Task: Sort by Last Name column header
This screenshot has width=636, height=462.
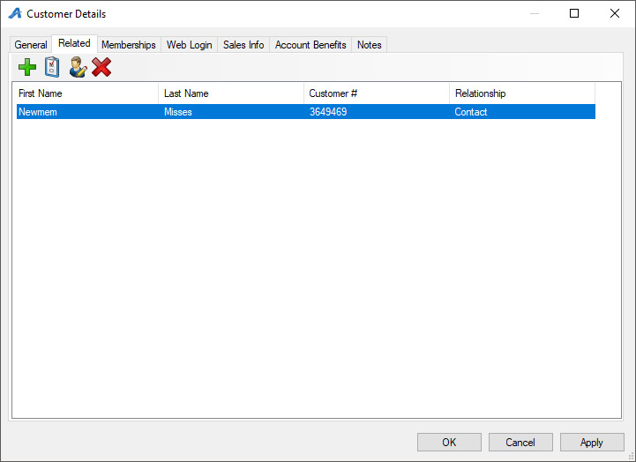Action: click(x=231, y=93)
